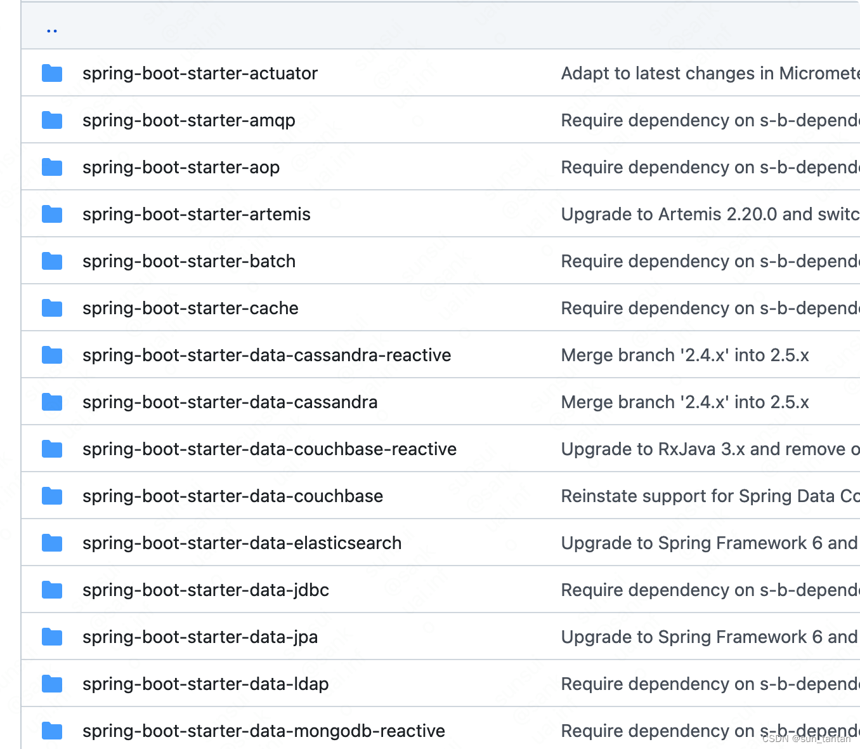
Task: Open spring-boot-starter-data-ldap folder
Action: click(205, 684)
